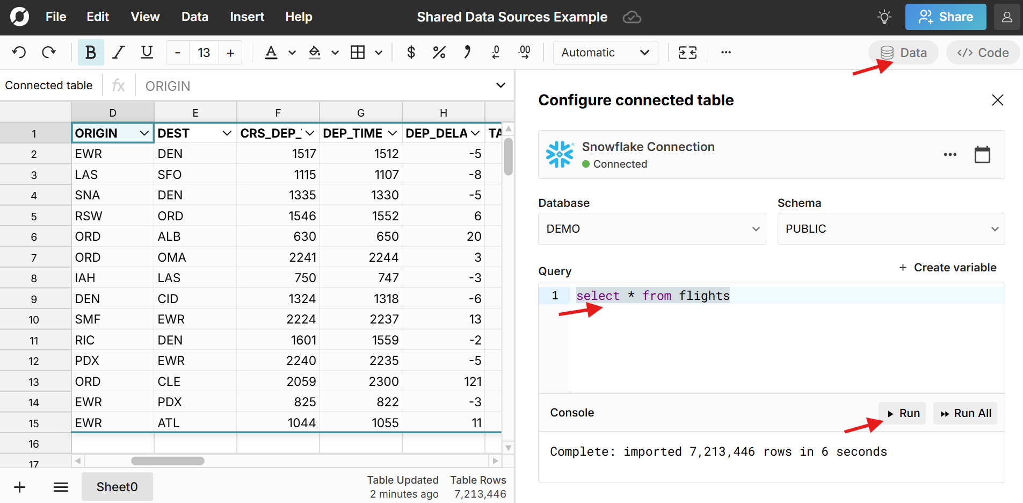The height and width of the screenshot is (503, 1023).
Task: Run the flights query
Action: click(x=902, y=413)
